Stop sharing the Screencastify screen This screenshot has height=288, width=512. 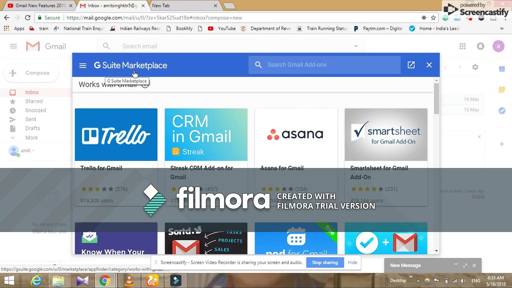coord(325,262)
